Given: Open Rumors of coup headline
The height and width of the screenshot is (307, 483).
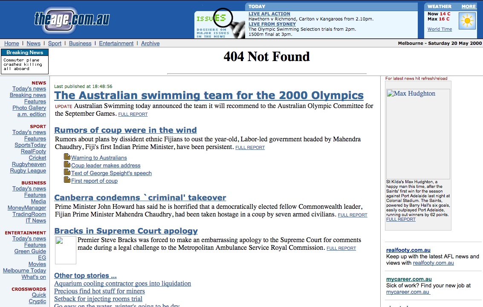Looking at the screenshot, I should click(125, 130).
